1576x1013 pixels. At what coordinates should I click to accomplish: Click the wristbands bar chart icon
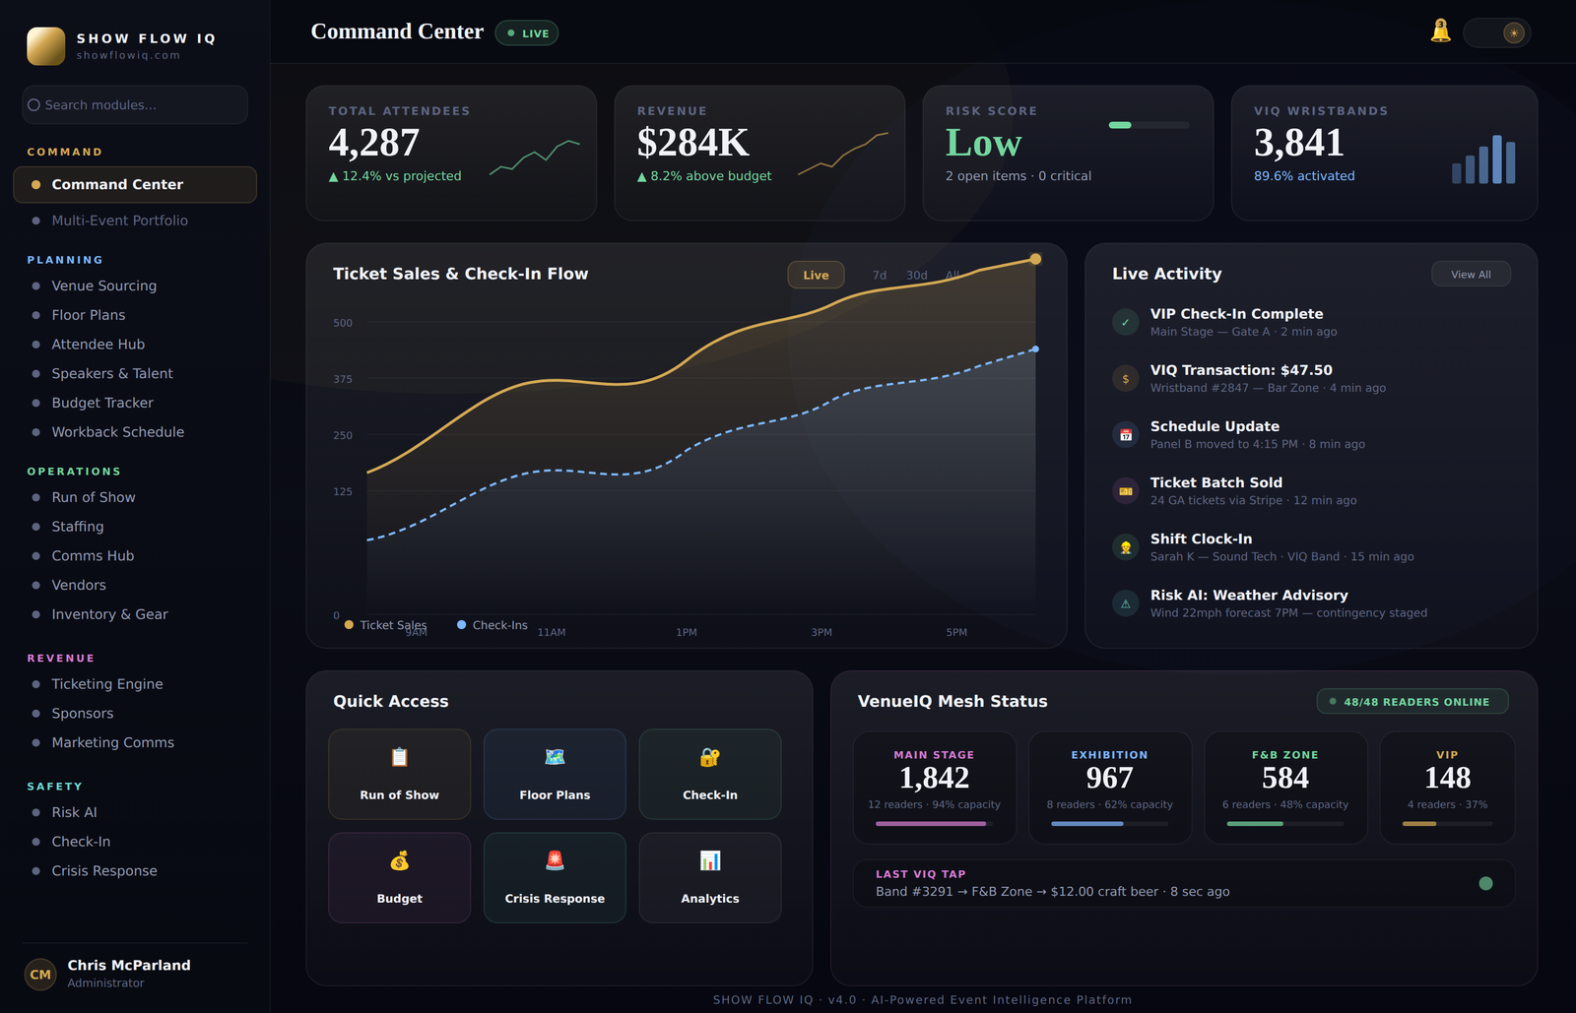pyautogui.click(x=1483, y=159)
